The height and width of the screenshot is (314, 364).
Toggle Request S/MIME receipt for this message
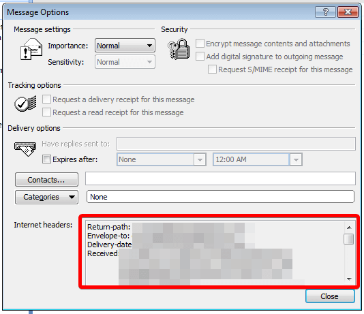tap(212, 69)
